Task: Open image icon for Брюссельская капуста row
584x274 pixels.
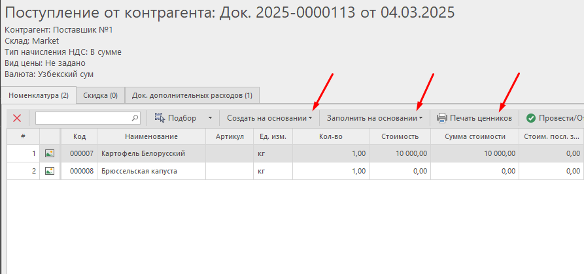Action: pos(50,171)
